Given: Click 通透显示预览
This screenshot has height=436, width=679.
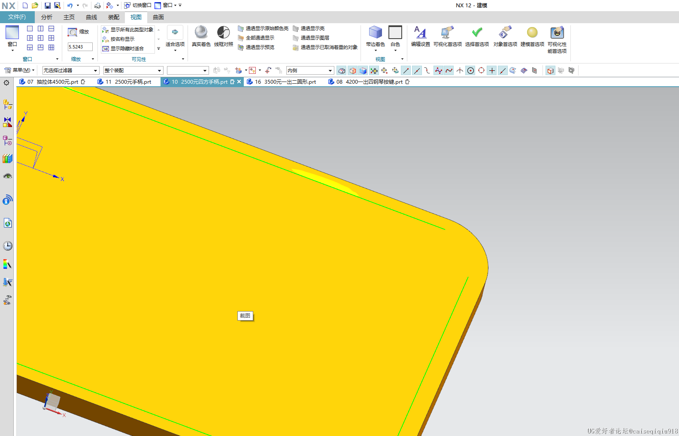Looking at the screenshot, I should pos(256,47).
